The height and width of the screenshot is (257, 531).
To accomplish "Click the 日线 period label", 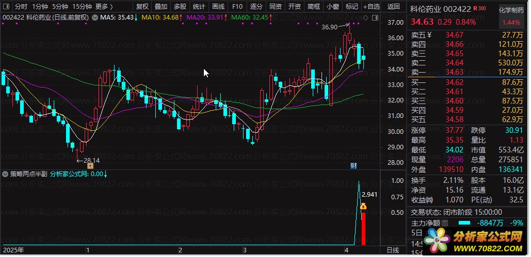I will pos(393,250).
